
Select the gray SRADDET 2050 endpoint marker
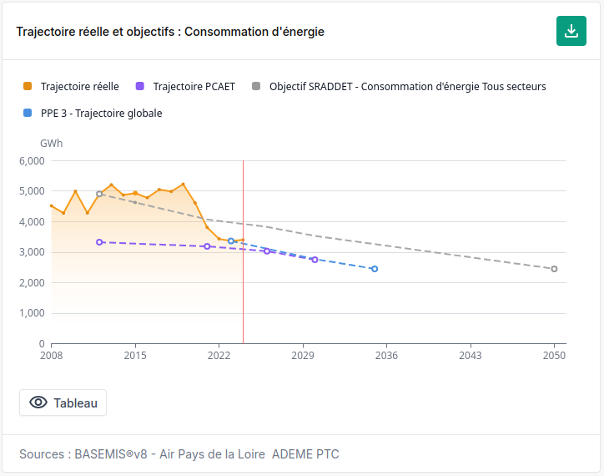coord(554,269)
